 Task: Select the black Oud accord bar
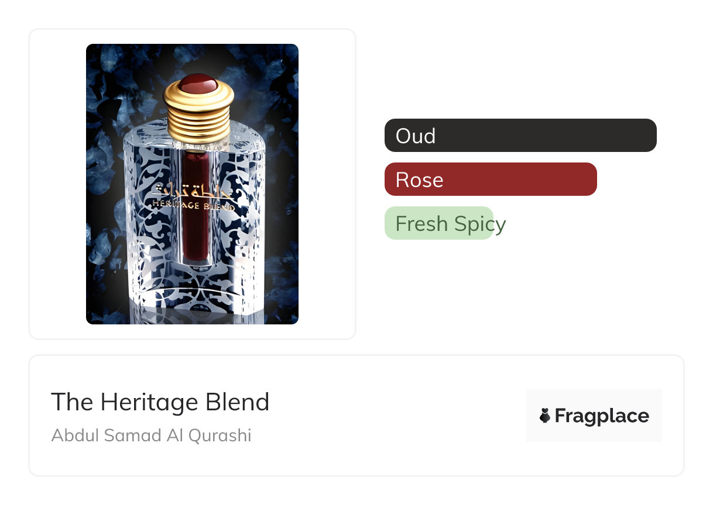[x=520, y=136]
